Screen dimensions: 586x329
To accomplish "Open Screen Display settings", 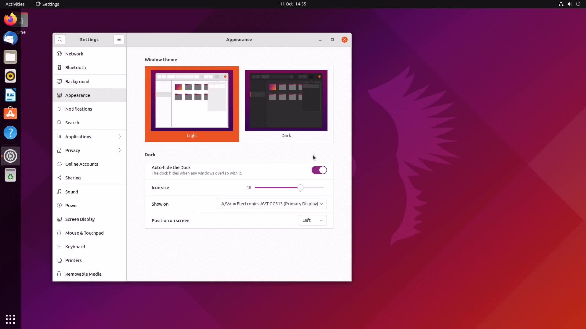I will [x=89, y=219].
